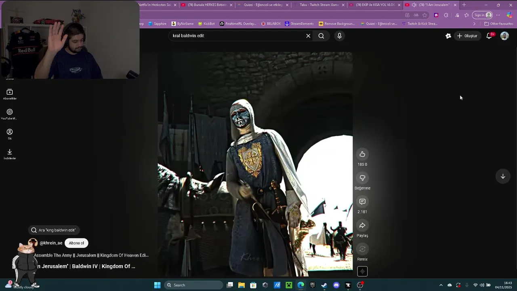
Task: Open Edge settings and more menu
Action: (x=498, y=15)
